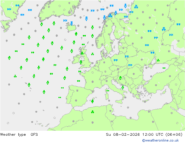Select the rain symbol in the Bay of Biscay

78,81
